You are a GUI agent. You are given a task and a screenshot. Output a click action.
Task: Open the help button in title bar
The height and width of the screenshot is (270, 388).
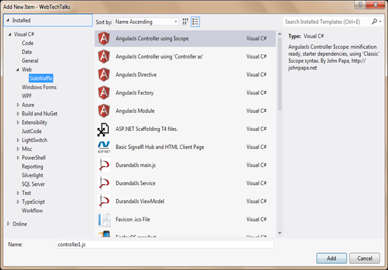coord(360,4)
